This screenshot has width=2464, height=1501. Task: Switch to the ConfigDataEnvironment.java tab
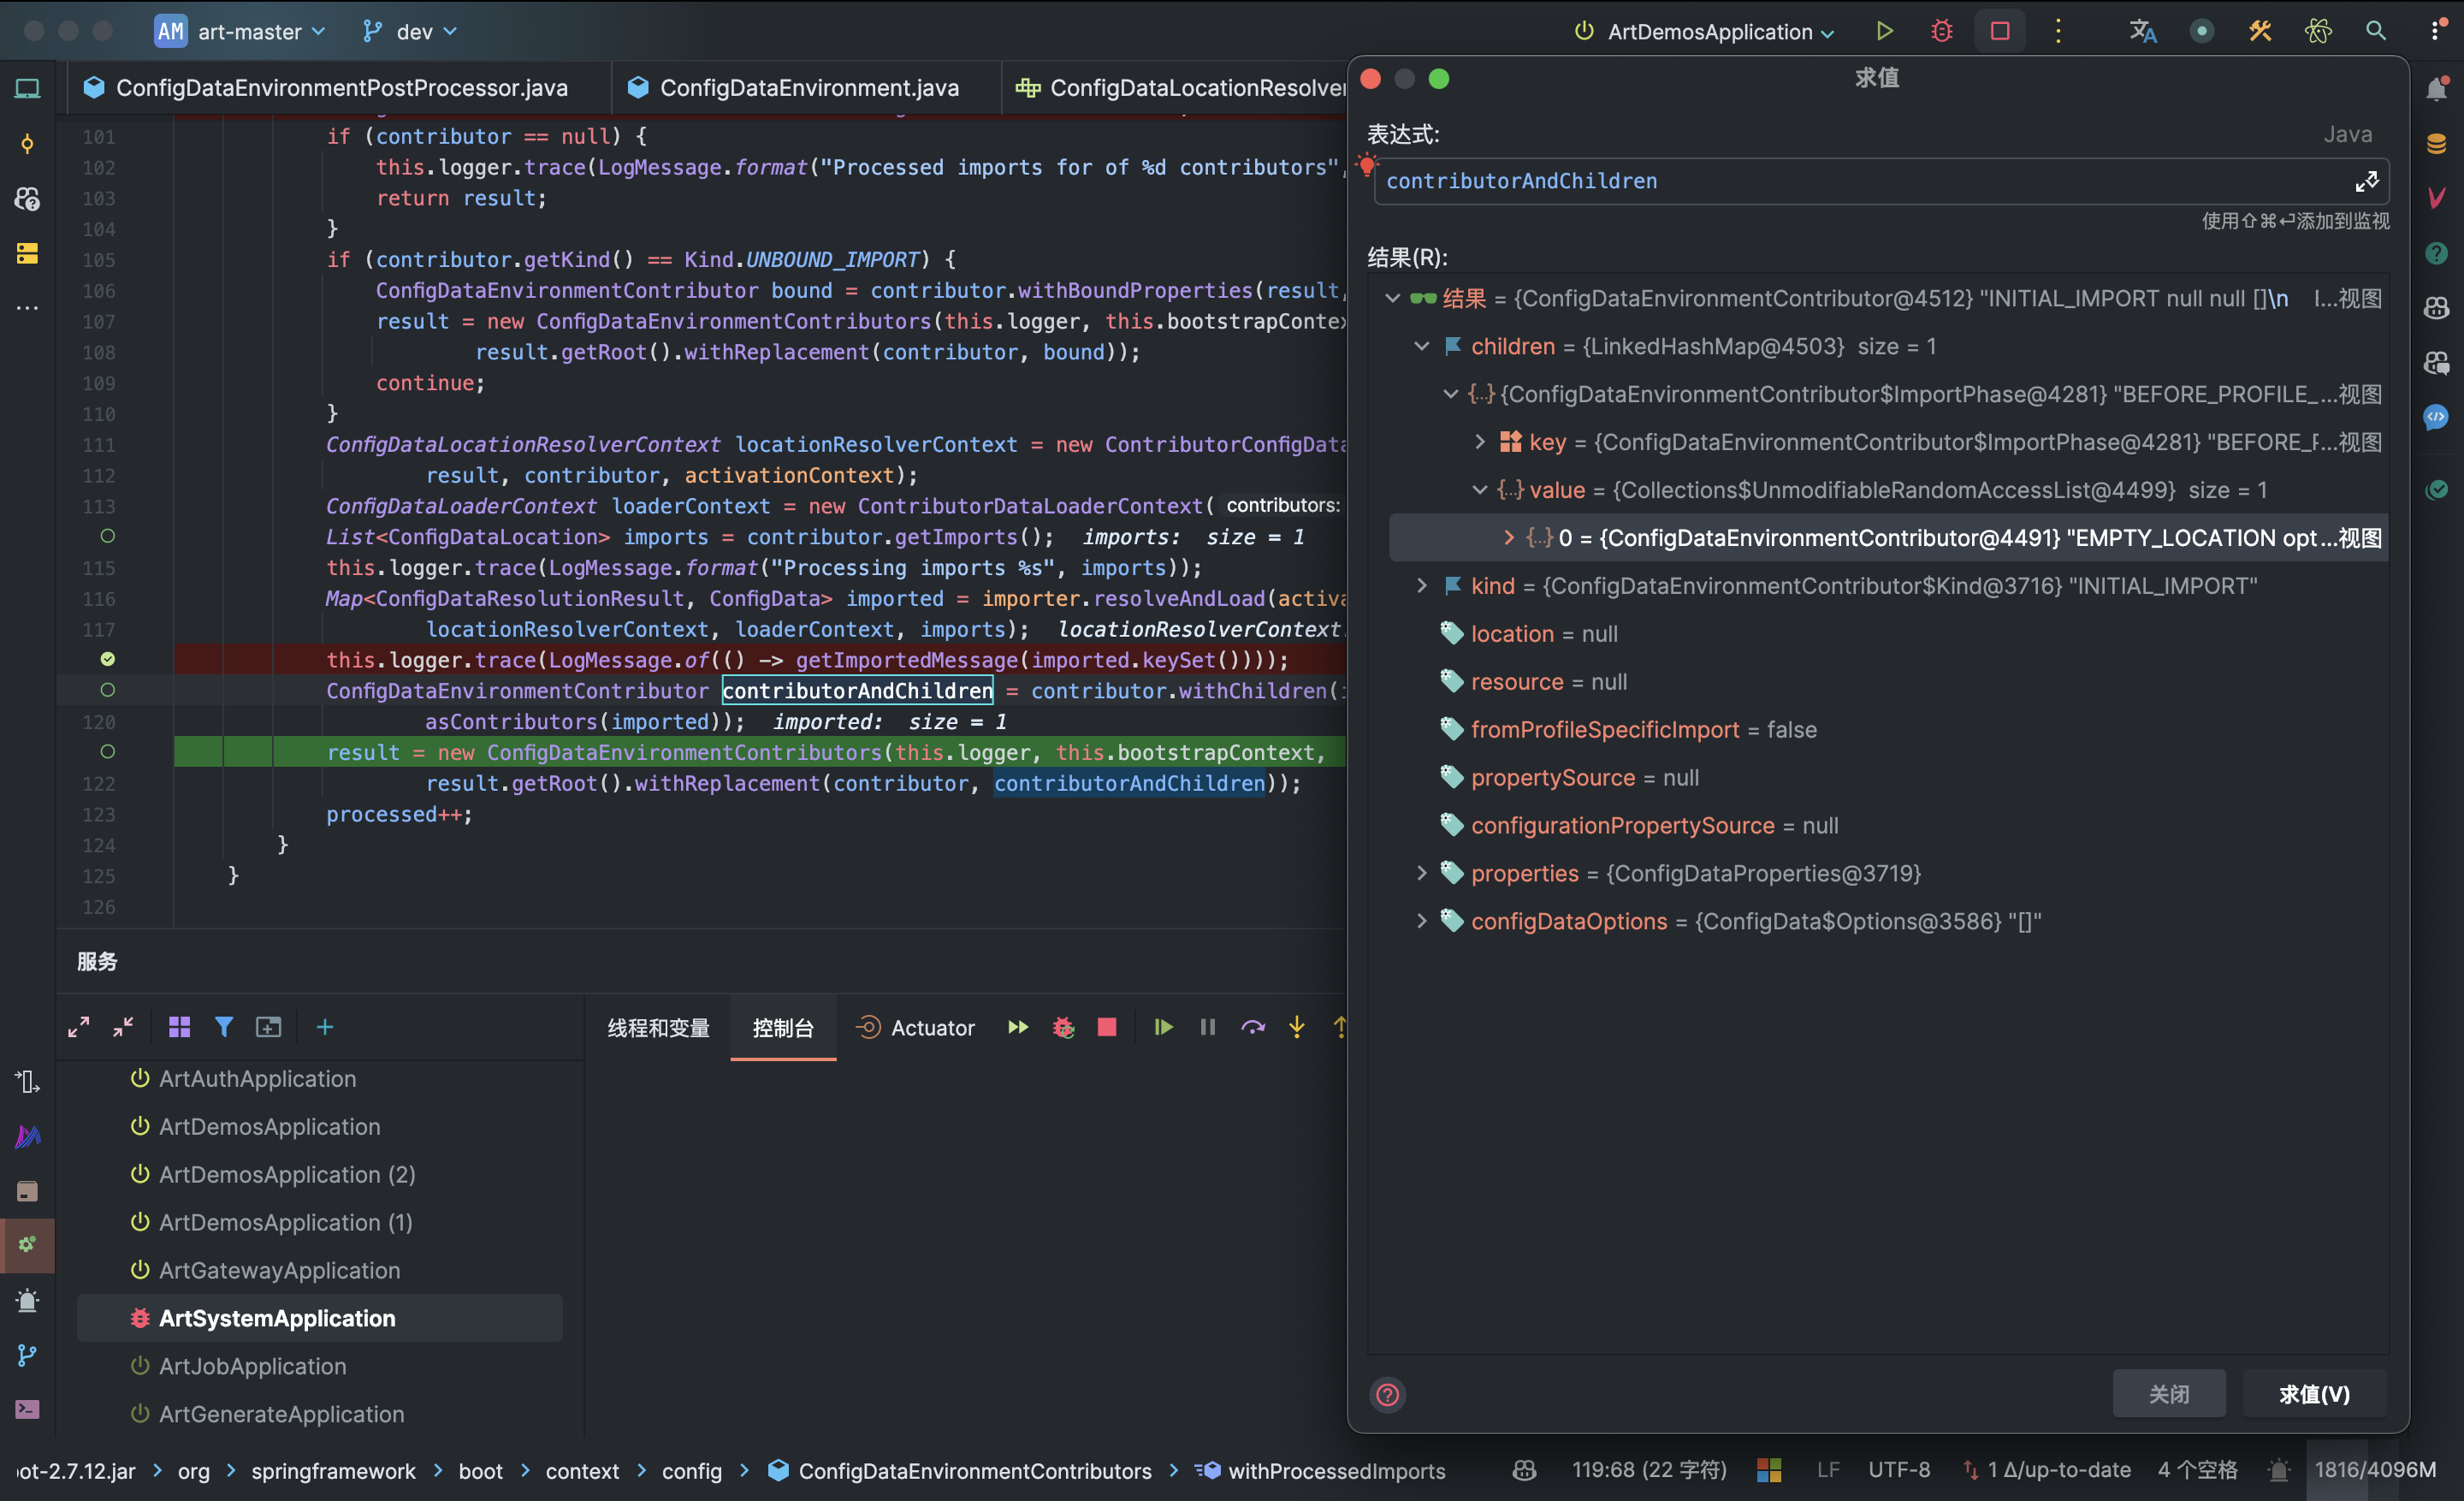[808, 88]
